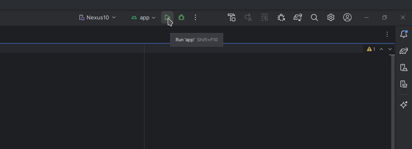Open Notifications bell panel
Screen dimensions: 412x149
point(404,34)
